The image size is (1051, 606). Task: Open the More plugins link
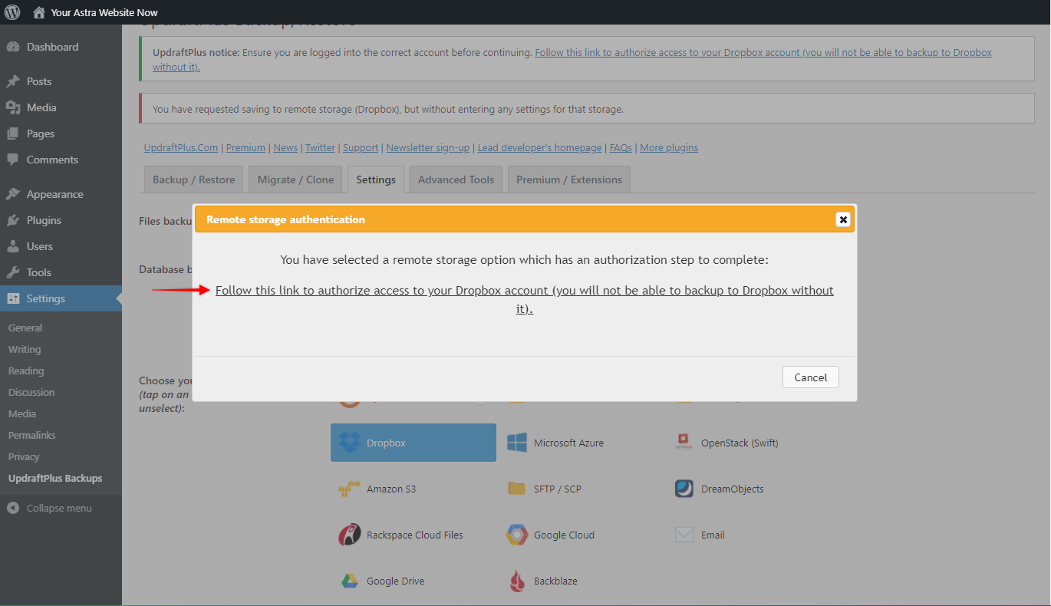point(669,147)
